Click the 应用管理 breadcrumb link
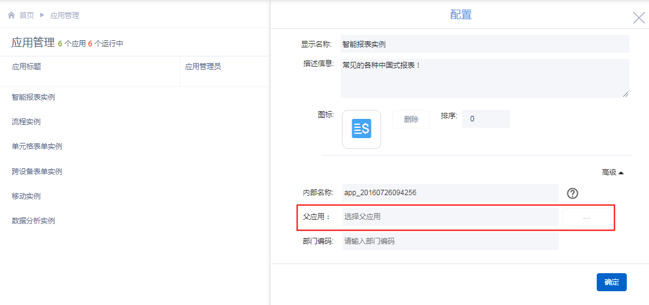The width and height of the screenshot is (649, 305). point(64,15)
